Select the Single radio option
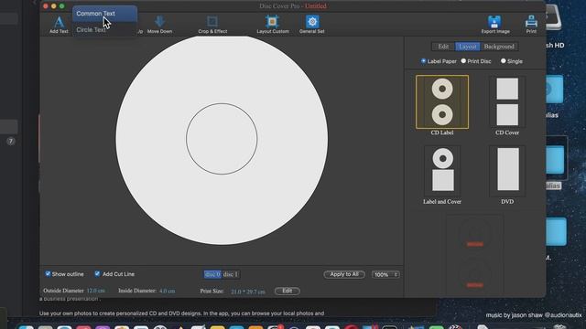 [x=503, y=61]
